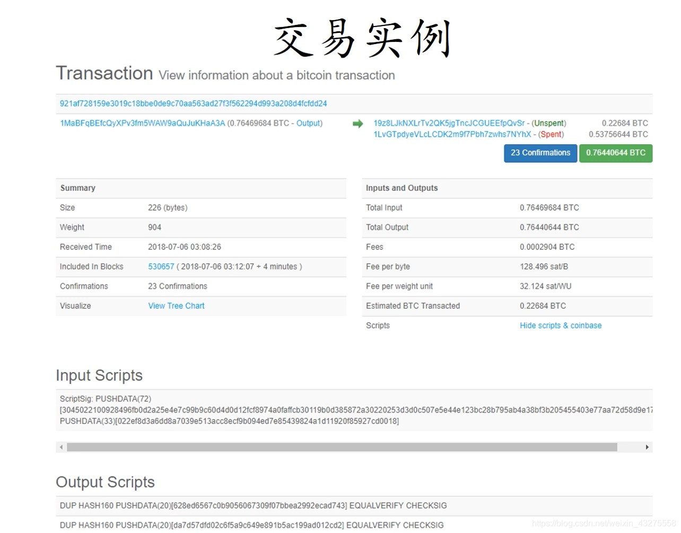This screenshot has height=533, width=681.
Task: Click the horizontal scrollbar's left arrow
Action: pyautogui.click(x=62, y=447)
